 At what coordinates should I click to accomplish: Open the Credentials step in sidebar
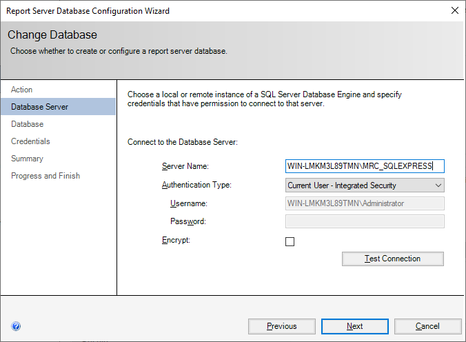coord(30,141)
